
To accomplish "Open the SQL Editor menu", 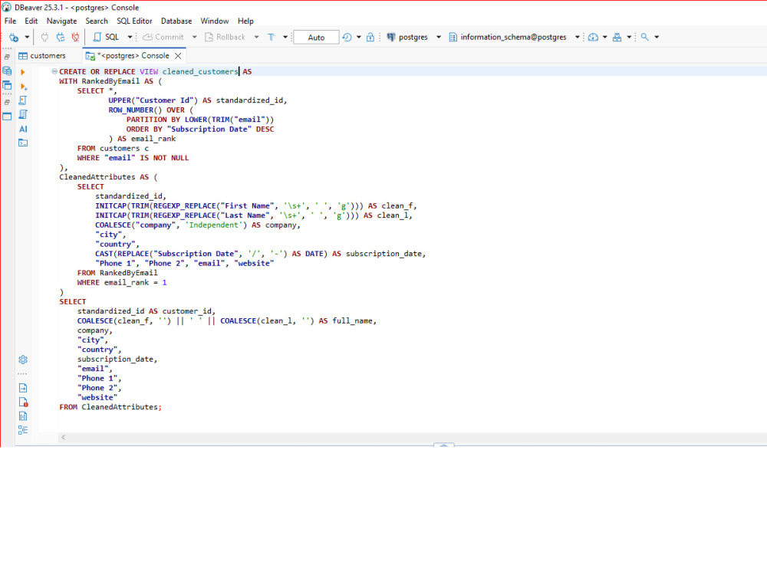I will click(134, 21).
